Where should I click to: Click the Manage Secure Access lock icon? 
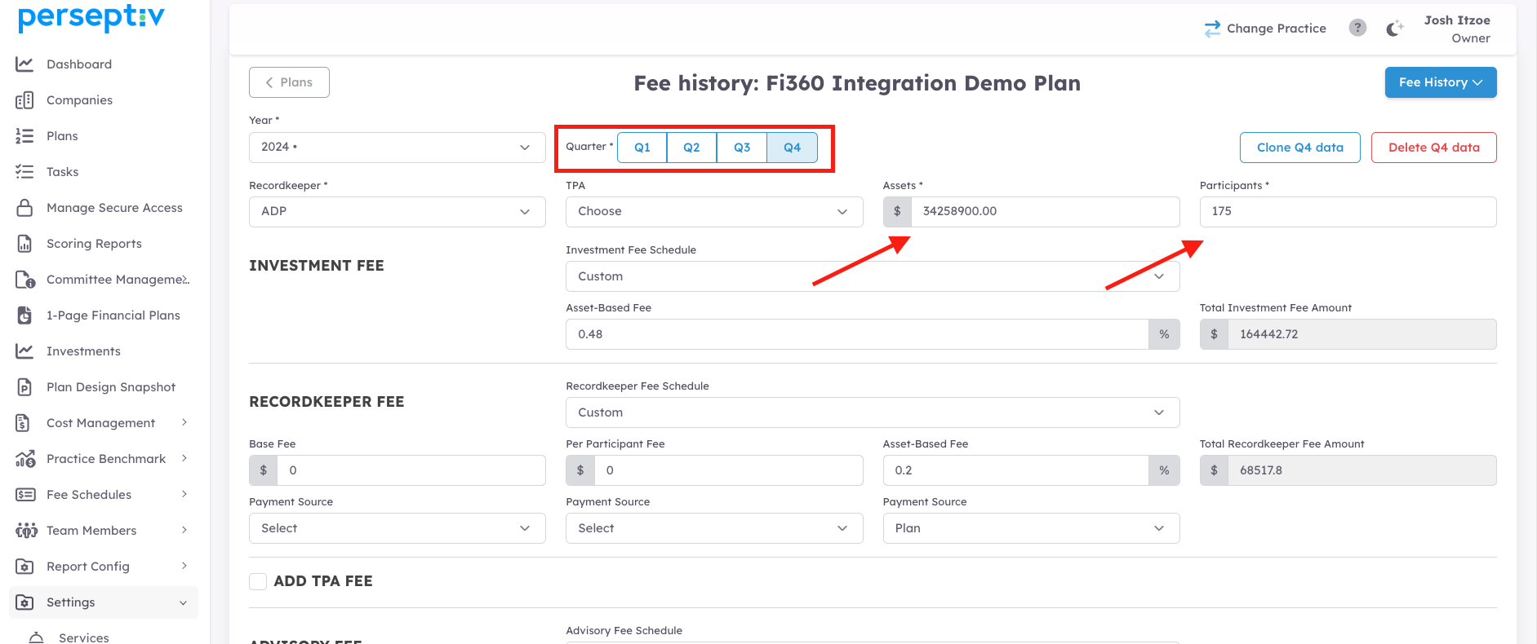coord(24,208)
